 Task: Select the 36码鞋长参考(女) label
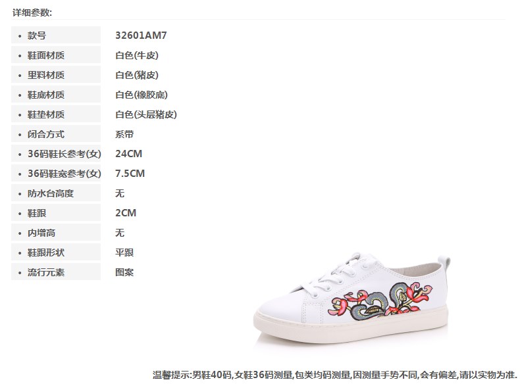click(x=65, y=154)
